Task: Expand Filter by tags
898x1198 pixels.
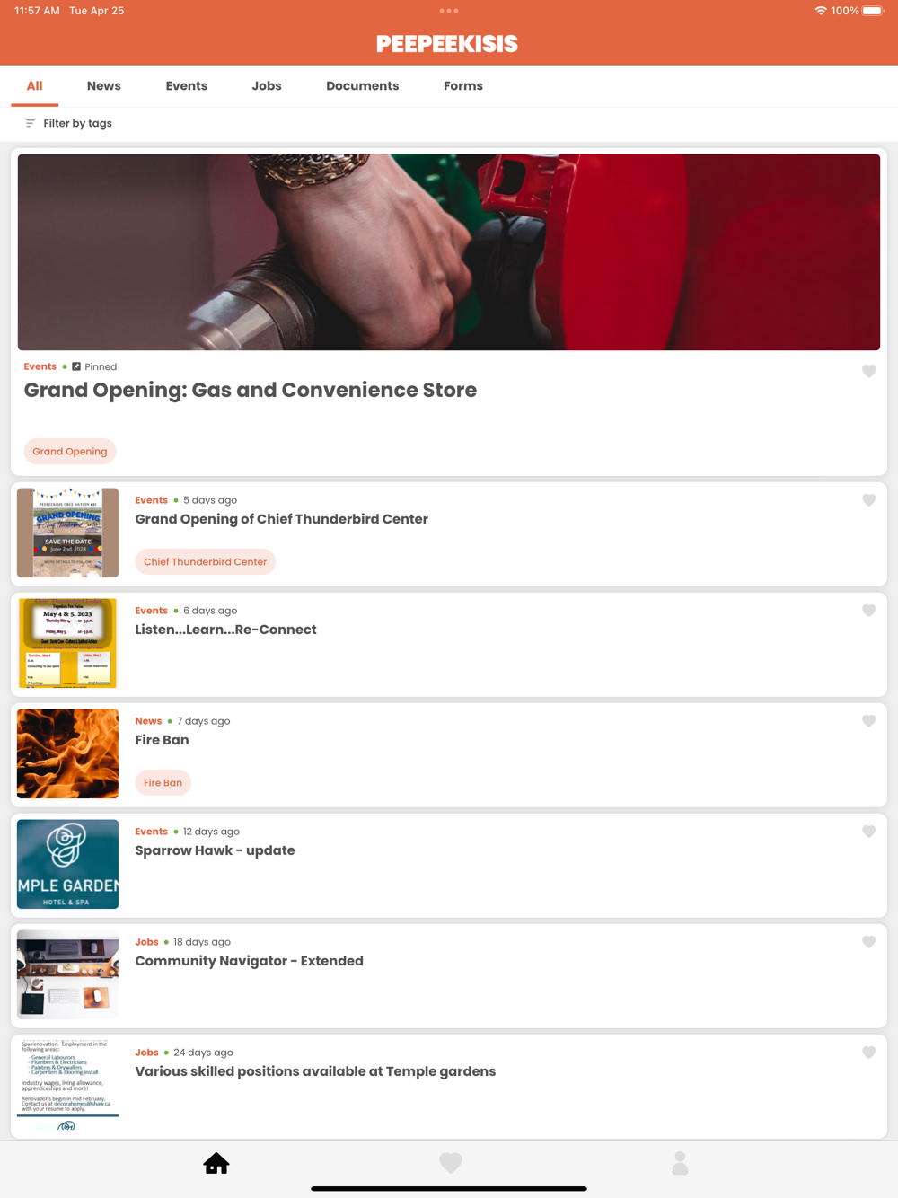Action: point(69,123)
